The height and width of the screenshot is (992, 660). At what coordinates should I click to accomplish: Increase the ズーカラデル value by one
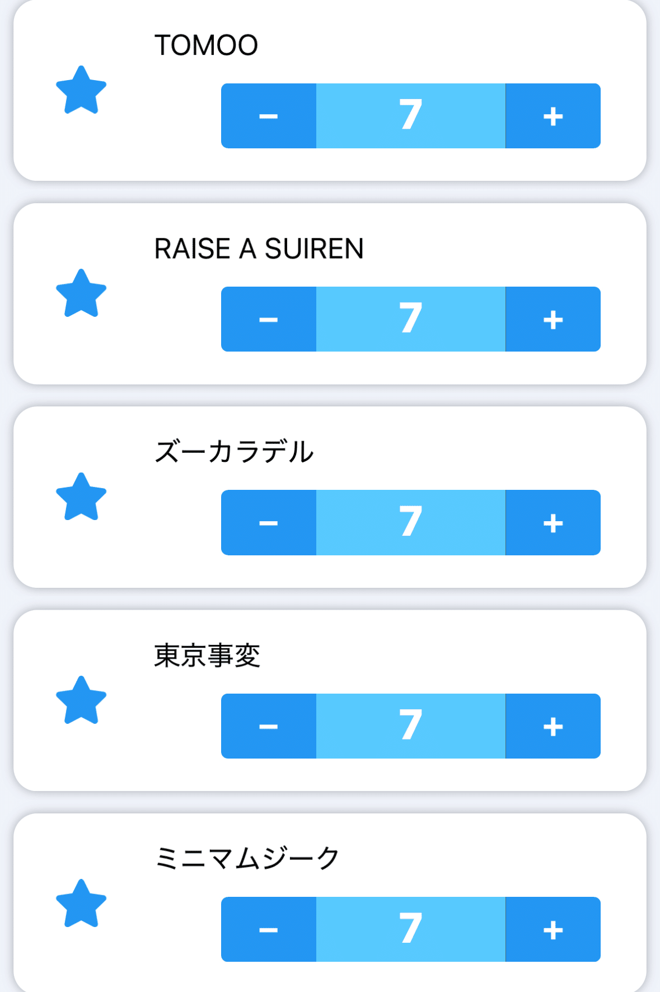[x=553, y=523]
